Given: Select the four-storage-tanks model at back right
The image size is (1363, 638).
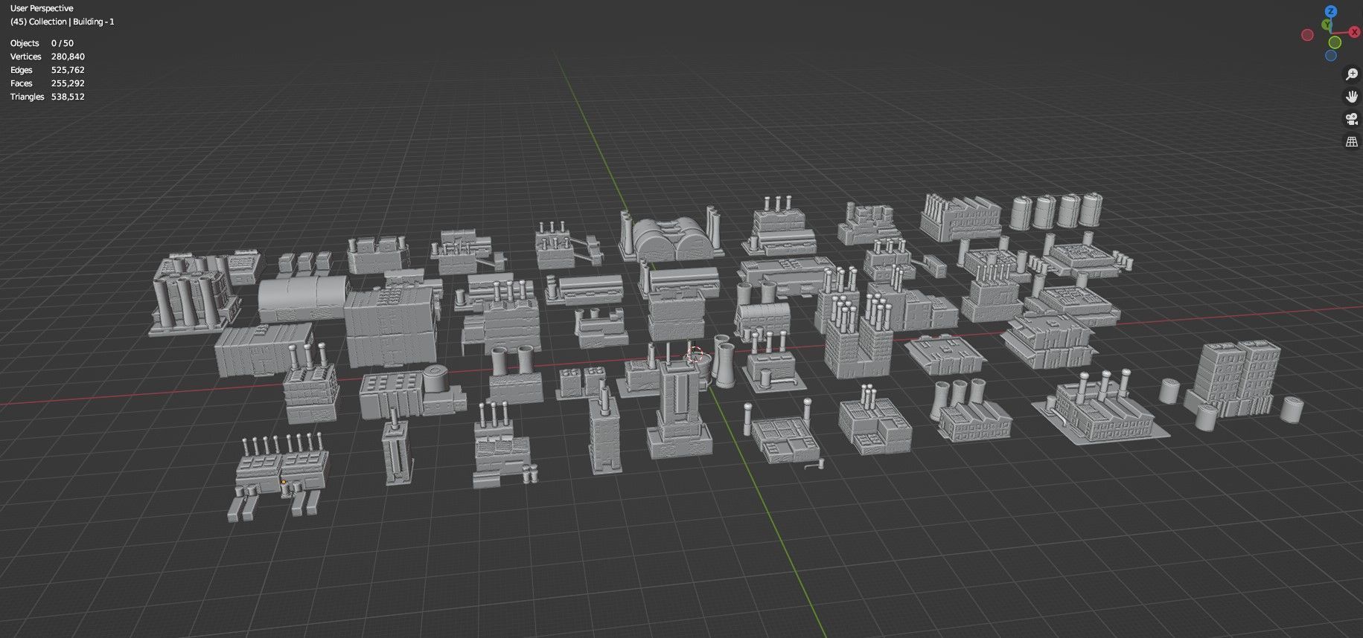Looking at the screenshot, I should coord(1057,211).
